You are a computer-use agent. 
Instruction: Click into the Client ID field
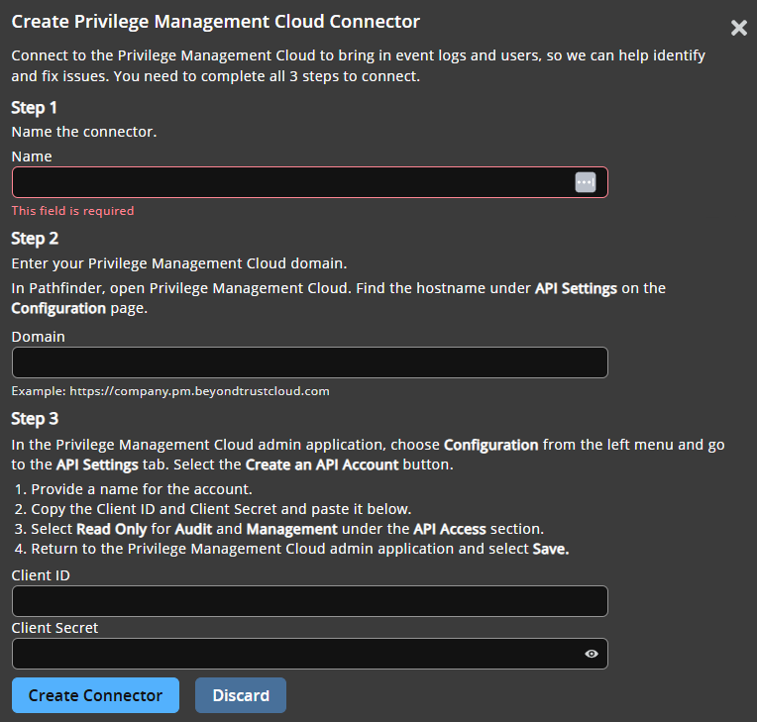point(309,601)
